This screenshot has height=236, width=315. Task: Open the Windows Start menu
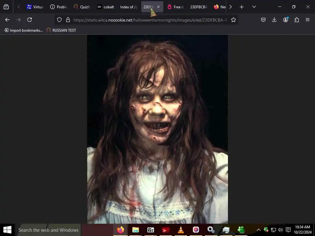(x=7, y=230)
